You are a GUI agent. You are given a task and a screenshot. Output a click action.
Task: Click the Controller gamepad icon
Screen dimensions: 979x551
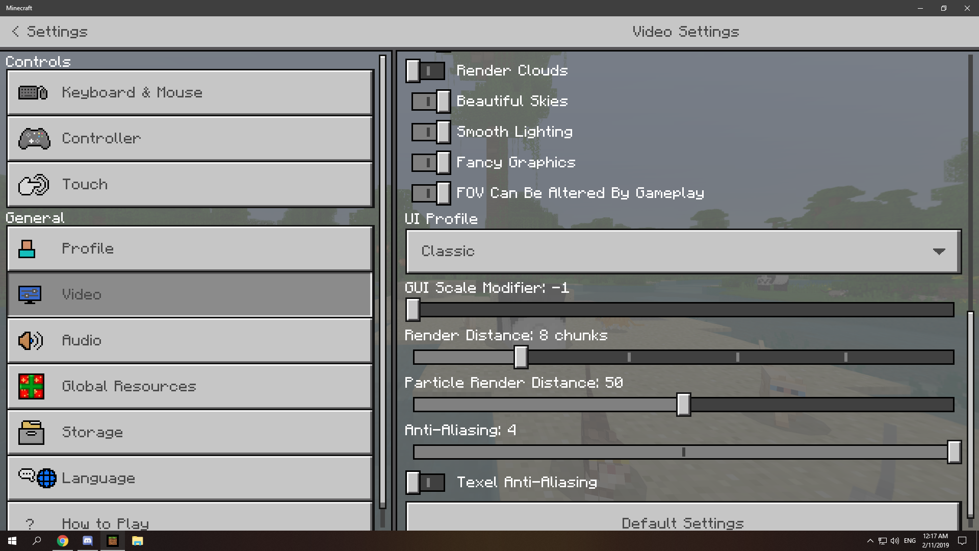[34, 138]
